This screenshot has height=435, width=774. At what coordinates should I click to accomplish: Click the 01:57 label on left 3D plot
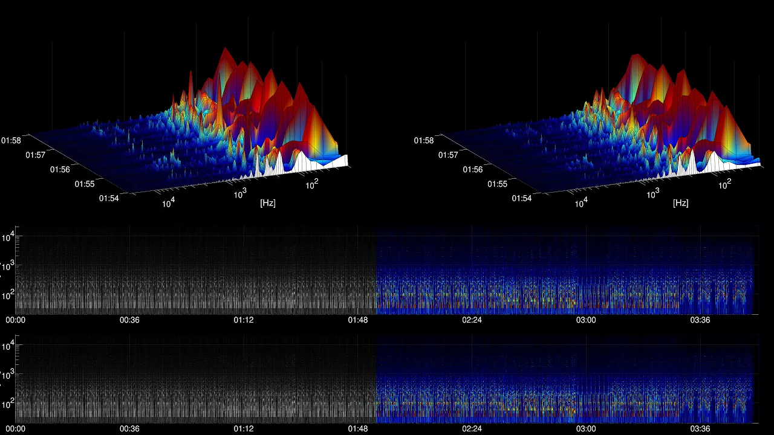[36, 155]
